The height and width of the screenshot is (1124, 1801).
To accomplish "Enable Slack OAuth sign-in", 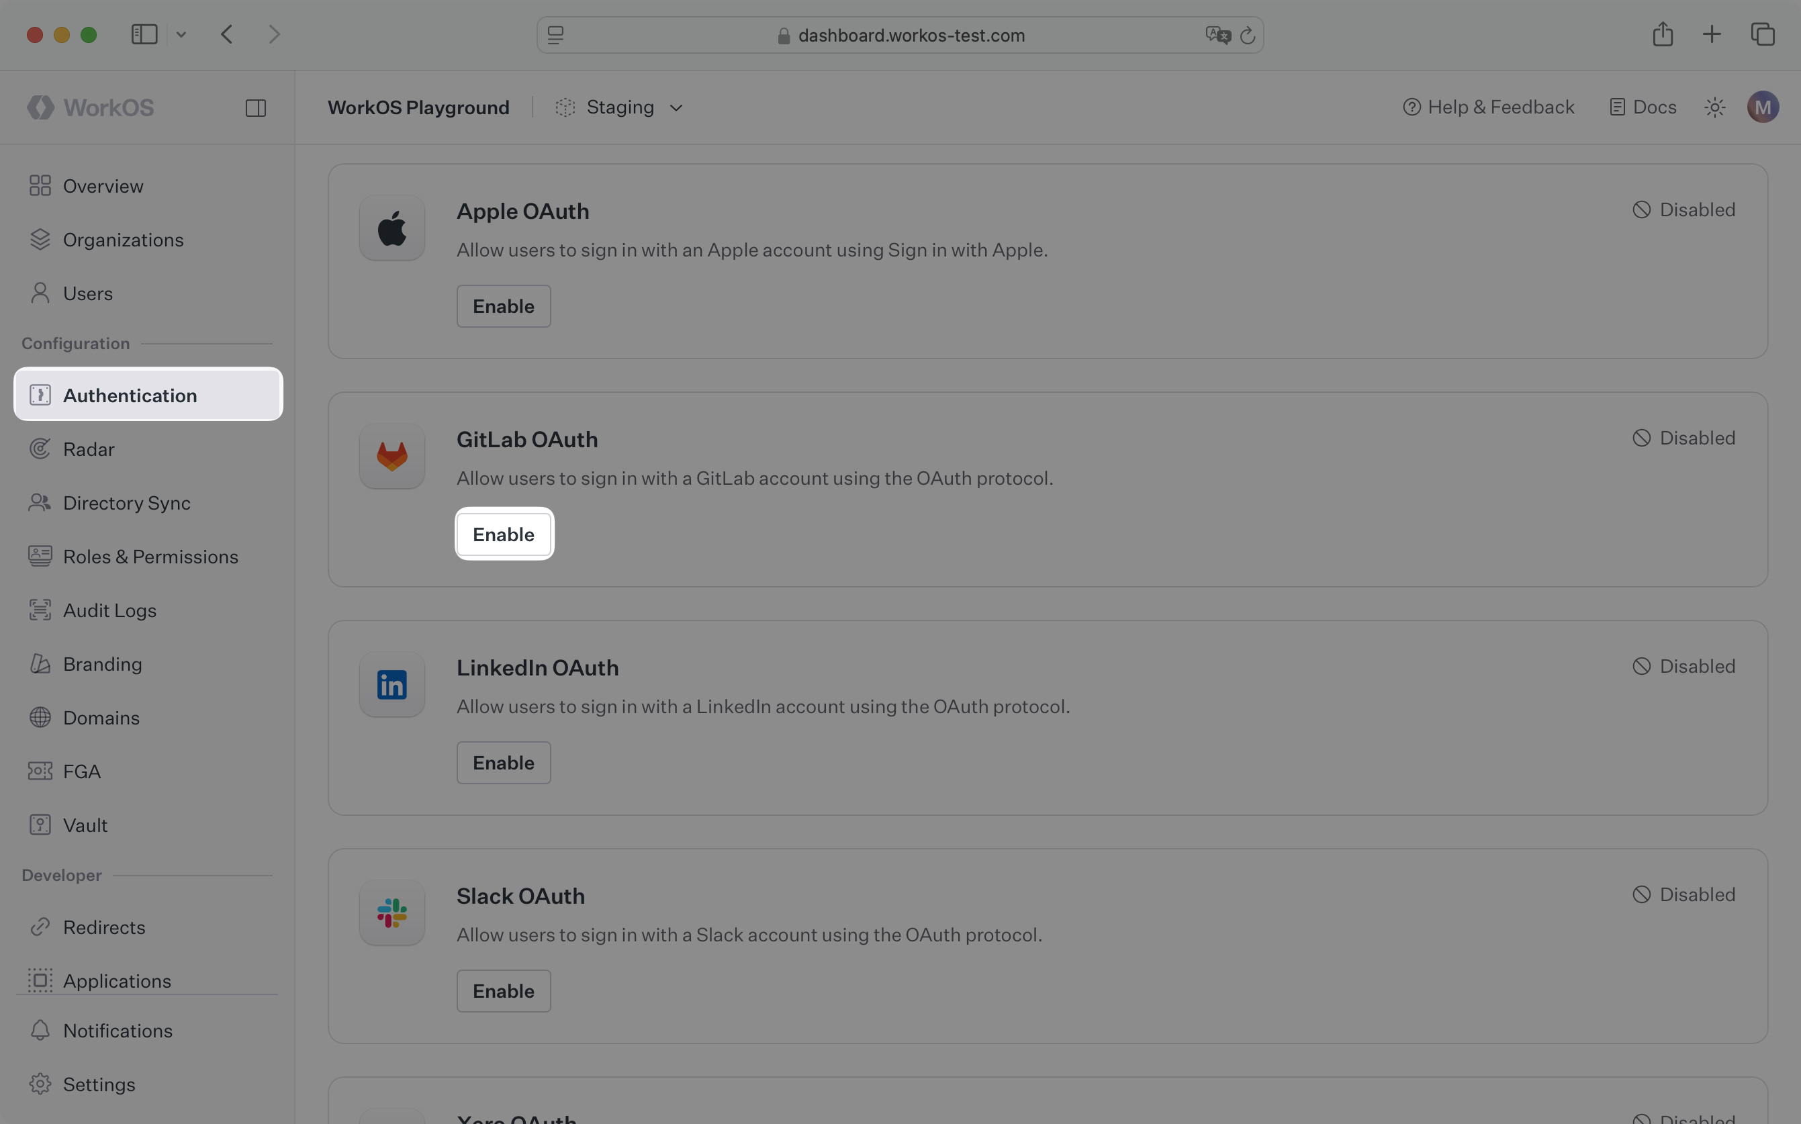I will point(503,990).
